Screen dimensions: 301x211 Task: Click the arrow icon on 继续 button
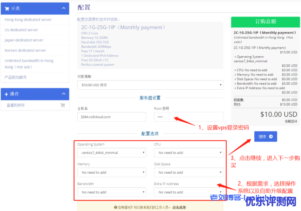(271, 136)
